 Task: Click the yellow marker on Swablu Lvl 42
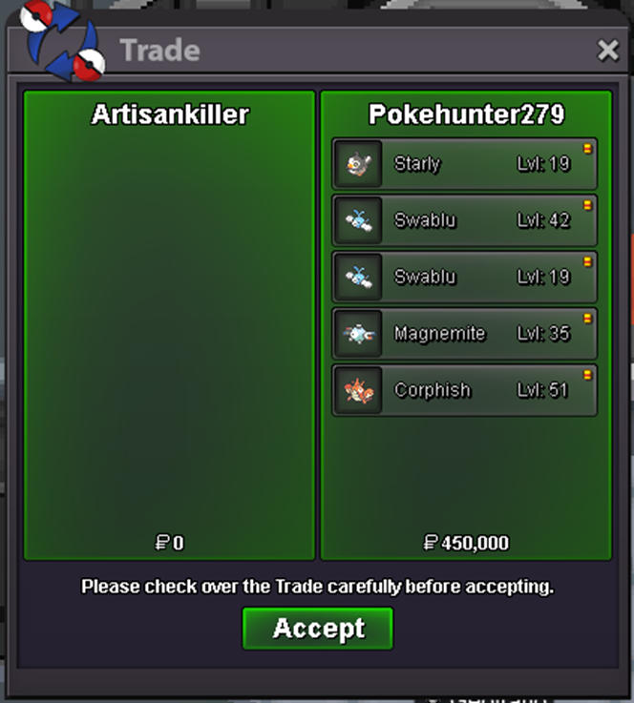point(587,205)
